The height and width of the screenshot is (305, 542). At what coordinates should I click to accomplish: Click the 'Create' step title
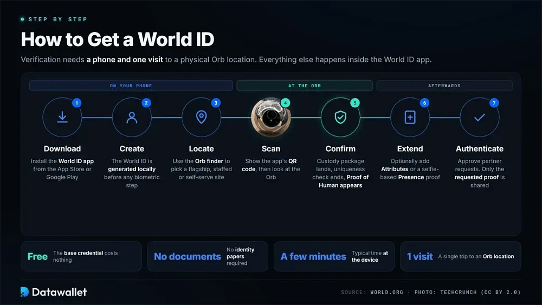pyautogui.click(x=132, y=148)
